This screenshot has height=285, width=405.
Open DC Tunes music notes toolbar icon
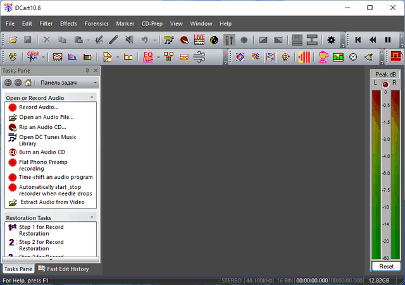click(169, 40)
